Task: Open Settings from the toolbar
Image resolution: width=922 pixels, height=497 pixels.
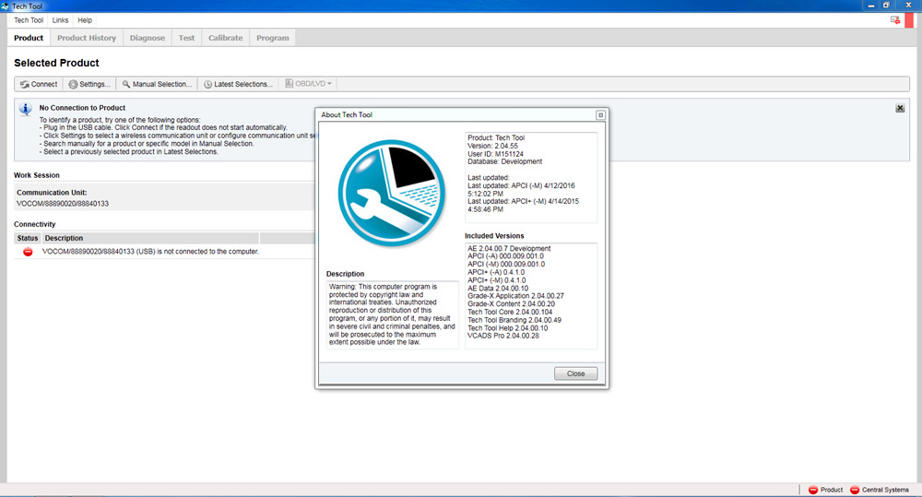Action: tap(89, 84)
